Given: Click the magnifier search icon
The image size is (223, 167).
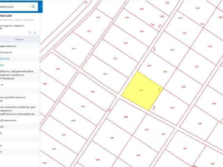Looking at the screenshot, I should pos(33,7).
